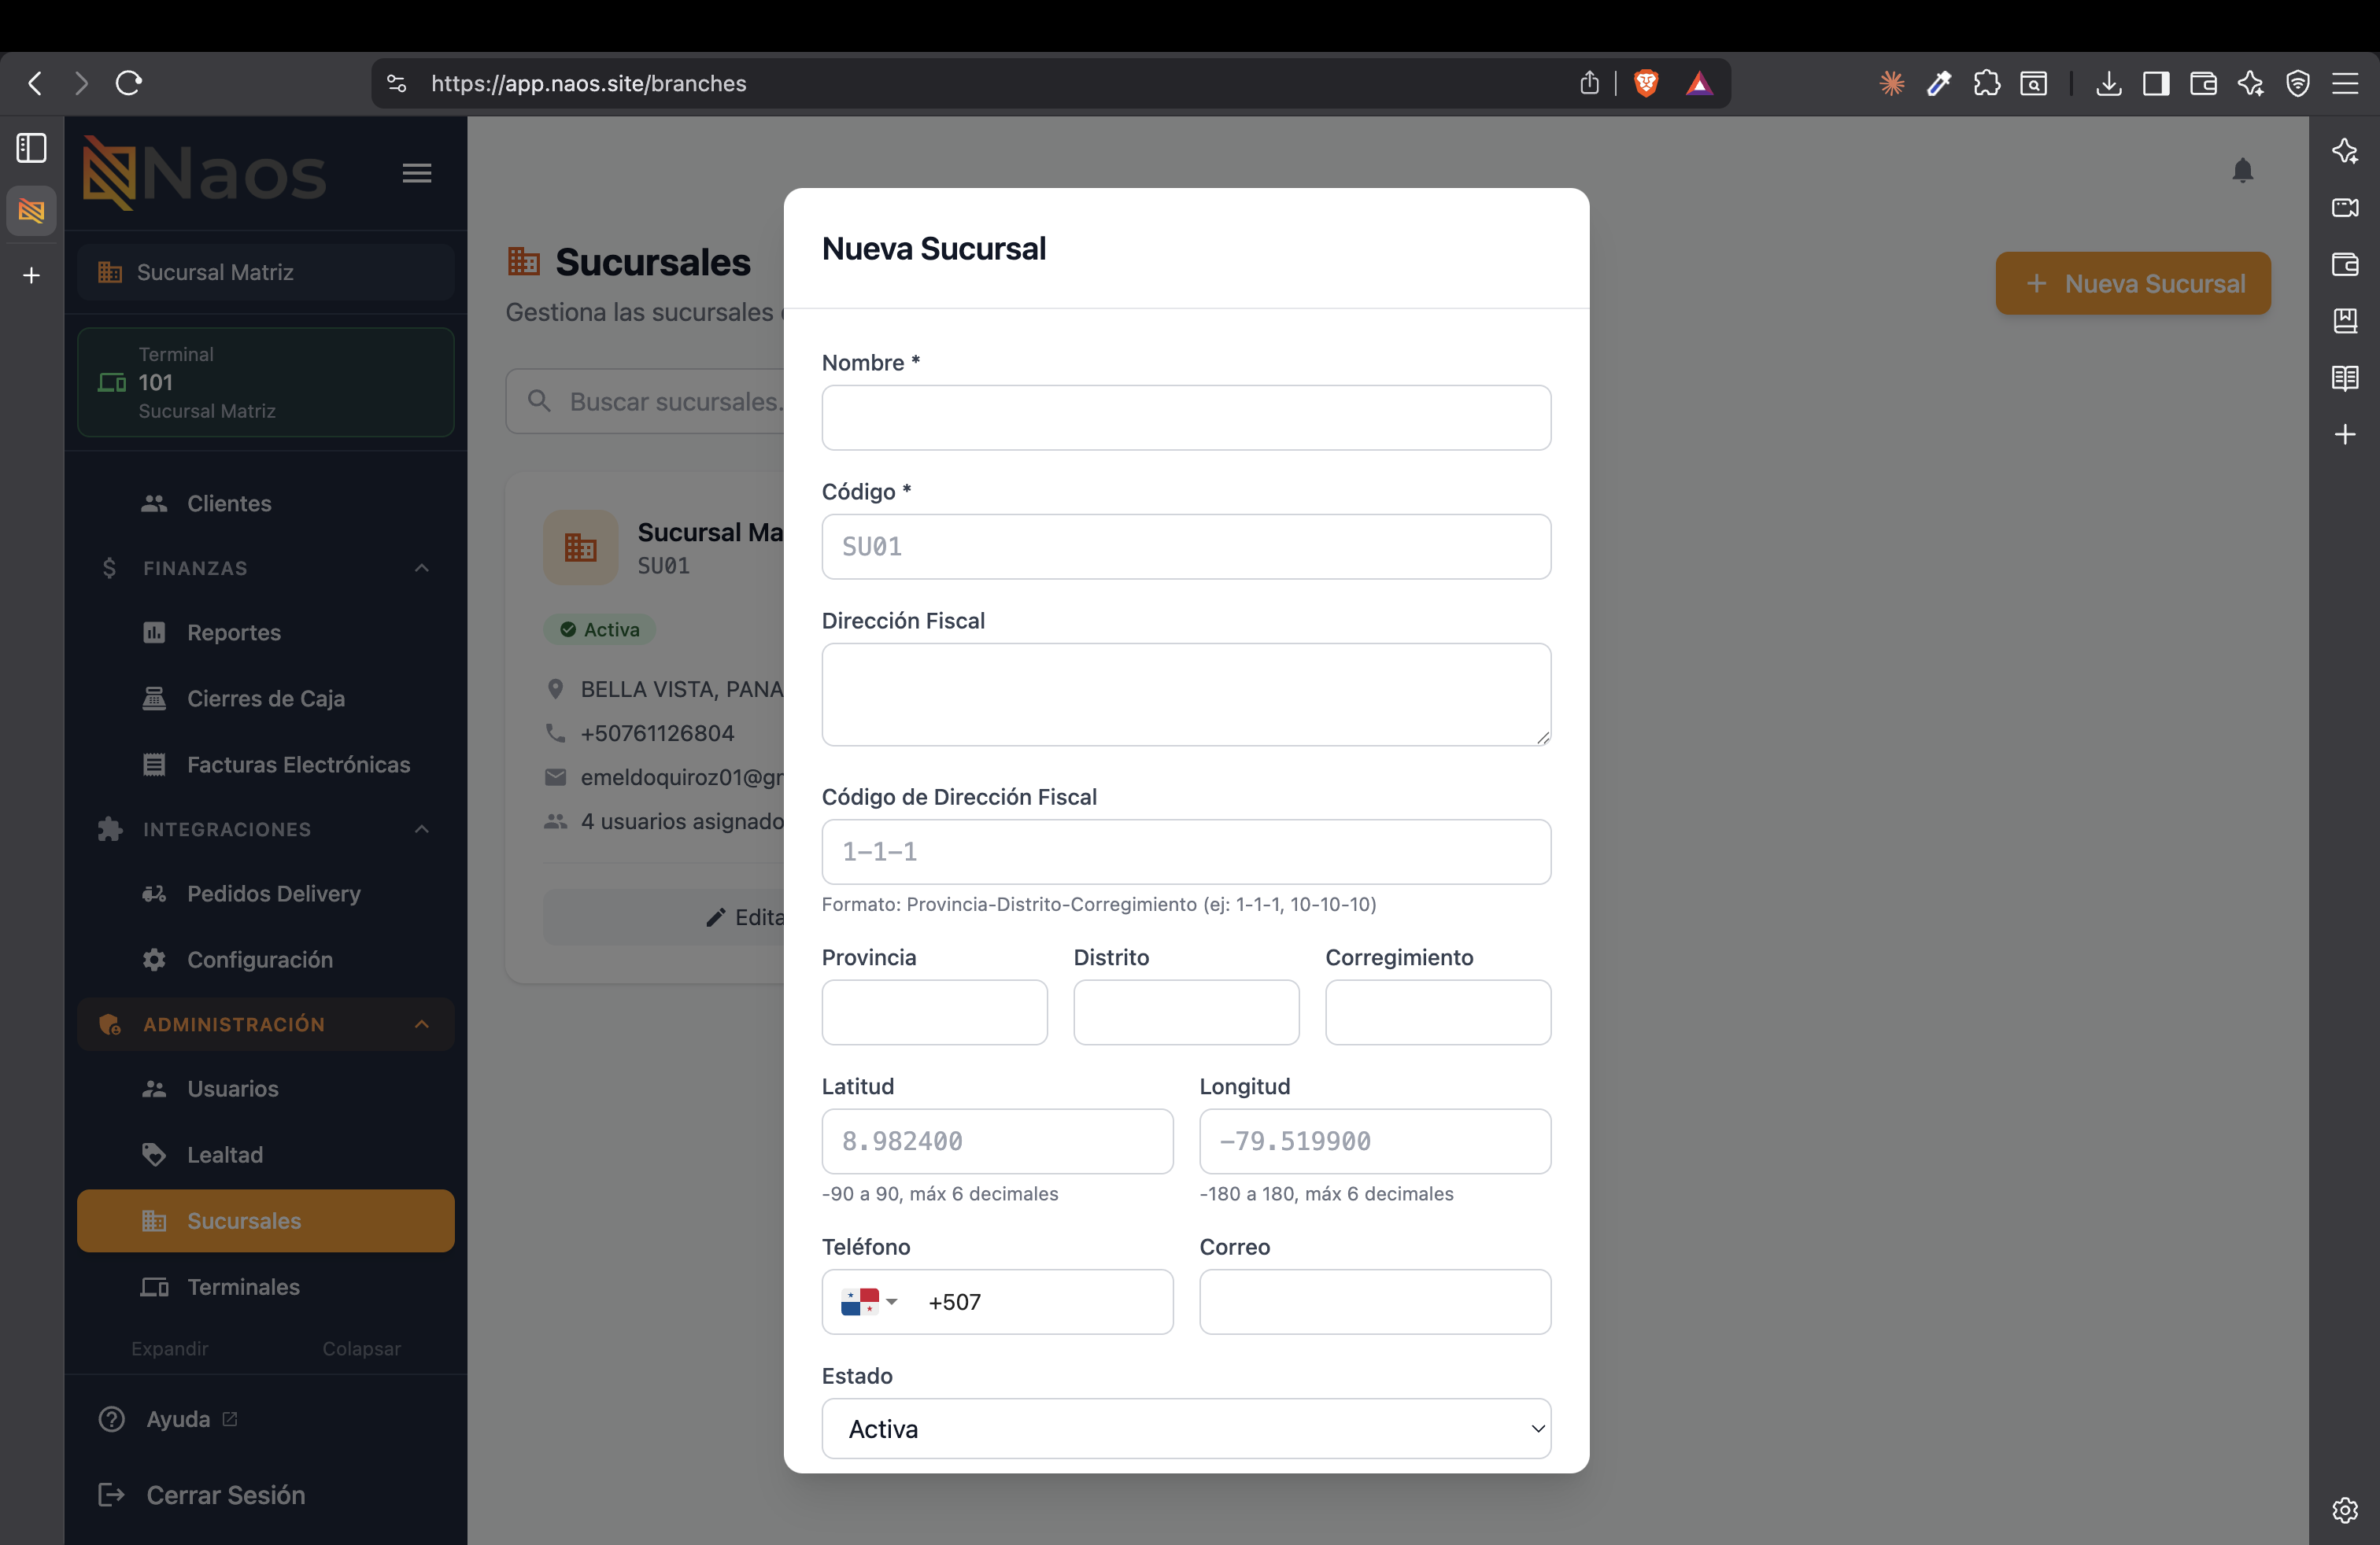The width and height of the screenshot is (2380, 1545).
Task: Click the Longitud field
Action: point(1375,1141)
